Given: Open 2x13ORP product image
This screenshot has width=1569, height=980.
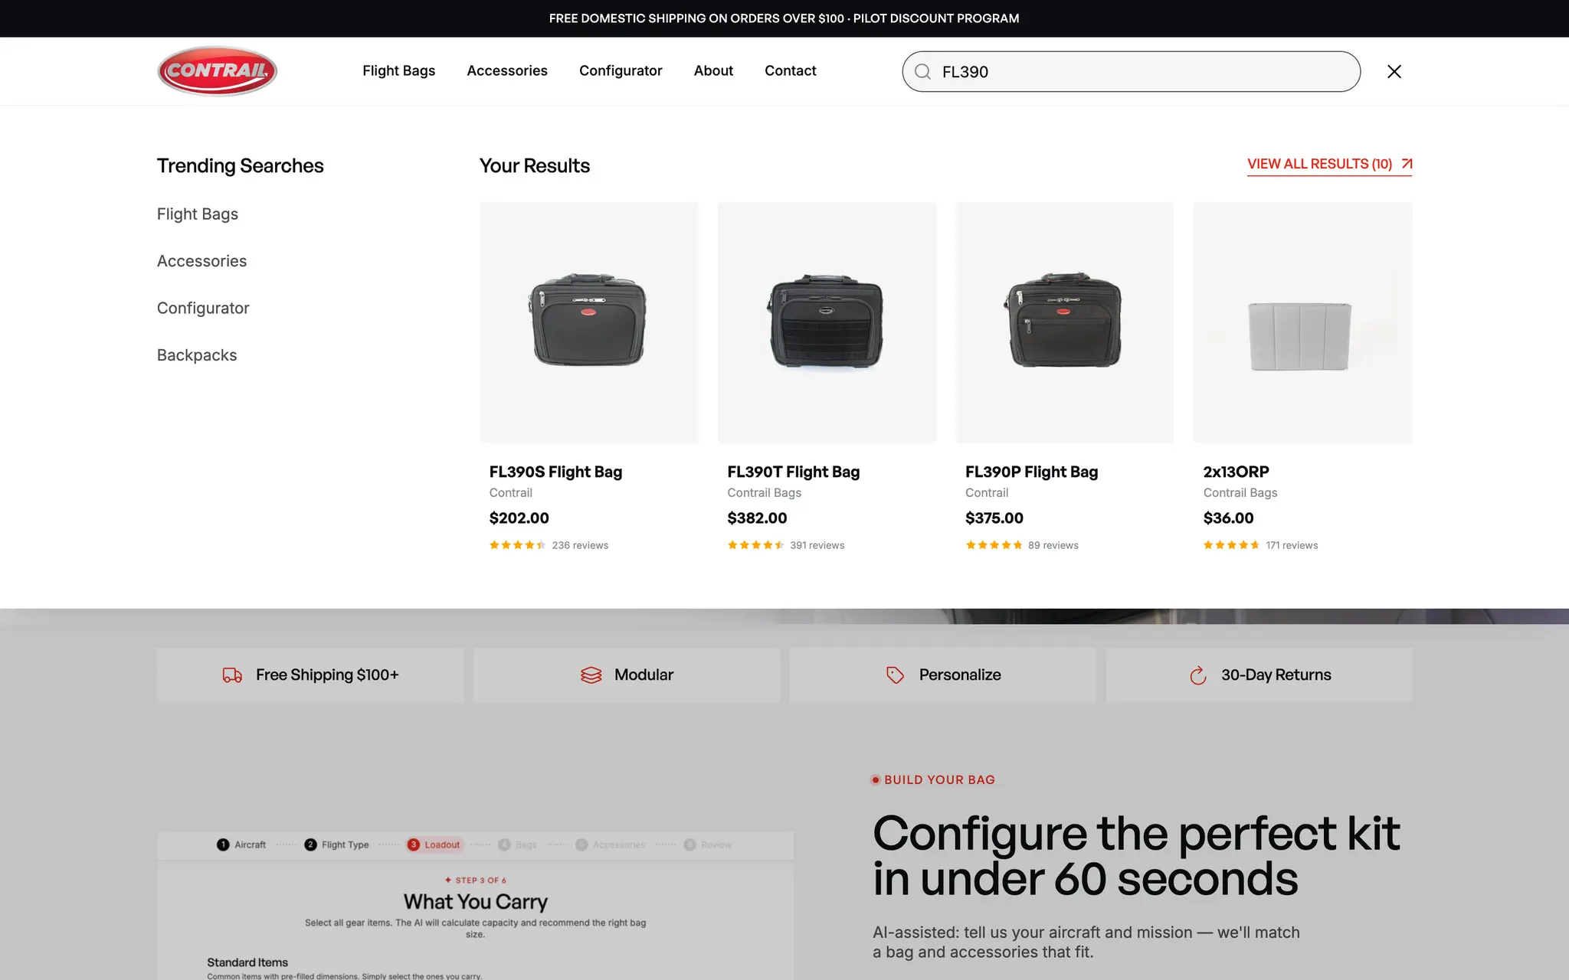Looking at the screenshot, I should tap(1302, 322).
